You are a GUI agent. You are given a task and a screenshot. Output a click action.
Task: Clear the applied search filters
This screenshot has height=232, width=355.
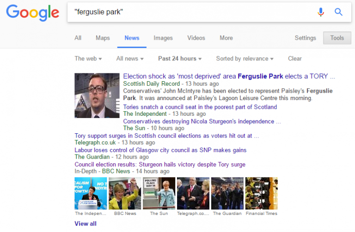pyautogui.click(x=294, y=59)
